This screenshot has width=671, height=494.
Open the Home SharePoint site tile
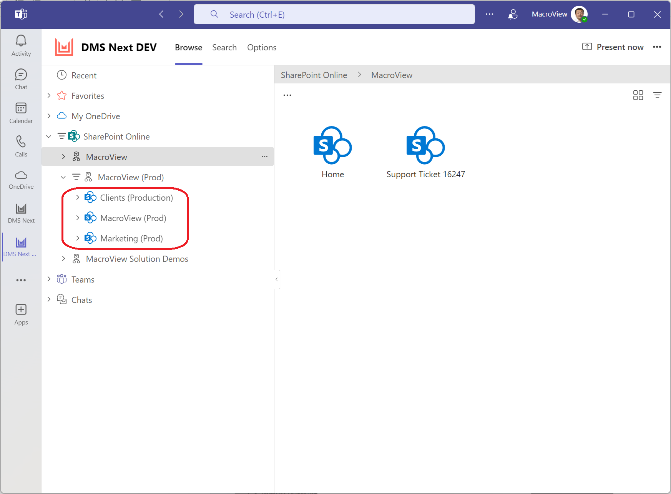click(x=333, y=152)
